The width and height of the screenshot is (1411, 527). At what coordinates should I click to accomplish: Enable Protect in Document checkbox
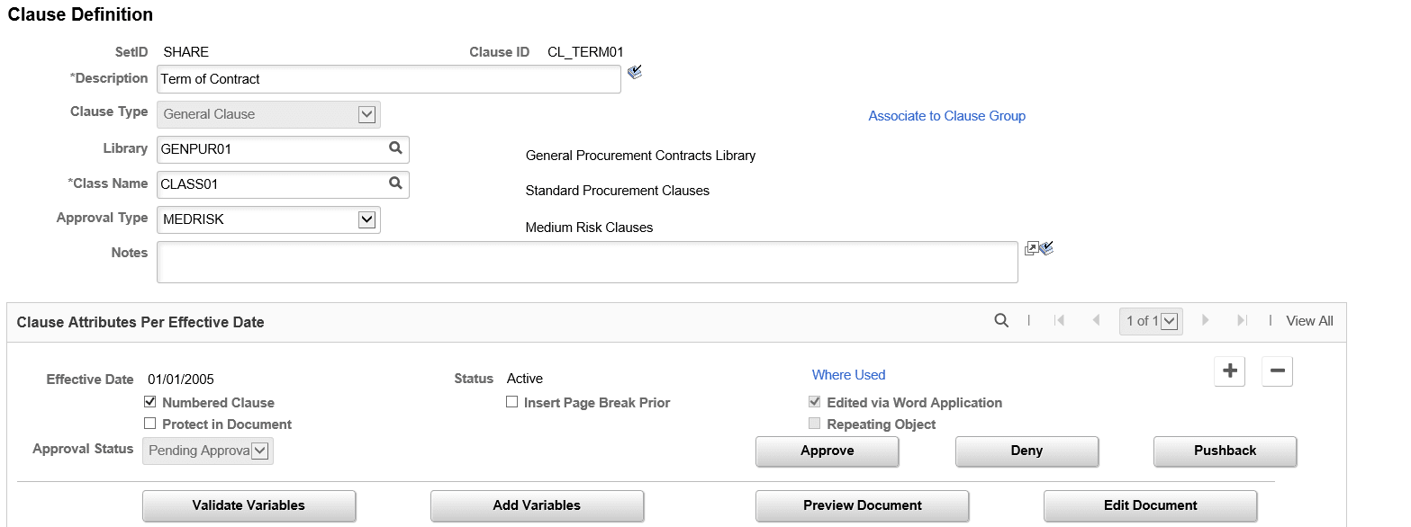tap(150, 424)
